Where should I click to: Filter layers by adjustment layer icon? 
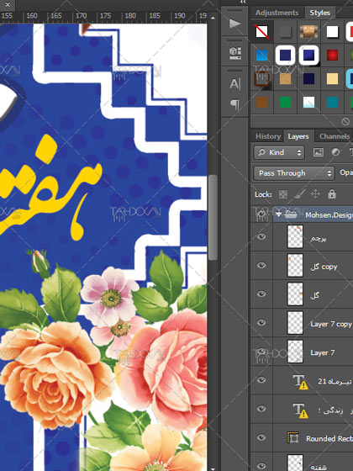[335, 152]
